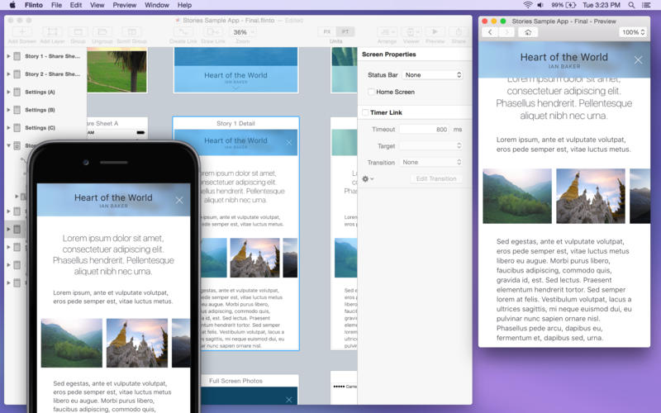Click the Add Screen toolbar icon
The image size is (661, 413).
[22, 32]
